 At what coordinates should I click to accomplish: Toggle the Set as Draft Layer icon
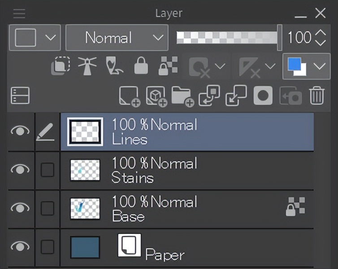[114, 66]
